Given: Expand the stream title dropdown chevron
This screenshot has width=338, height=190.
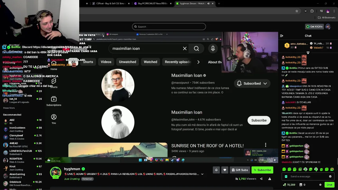Looking at the screenshot, I should [202, 174].
